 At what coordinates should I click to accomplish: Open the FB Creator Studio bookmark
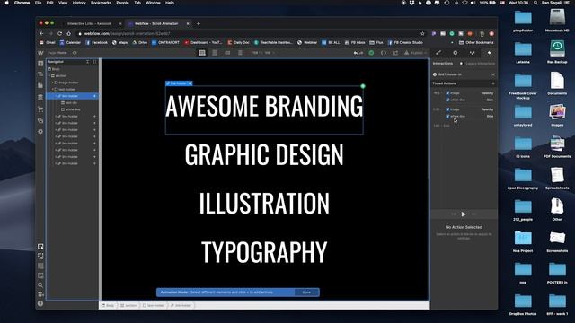[405, 43]
